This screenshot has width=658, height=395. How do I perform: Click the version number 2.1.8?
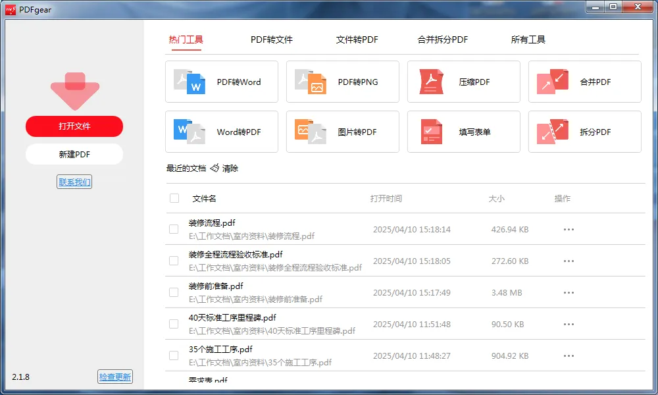click(20, 377)
